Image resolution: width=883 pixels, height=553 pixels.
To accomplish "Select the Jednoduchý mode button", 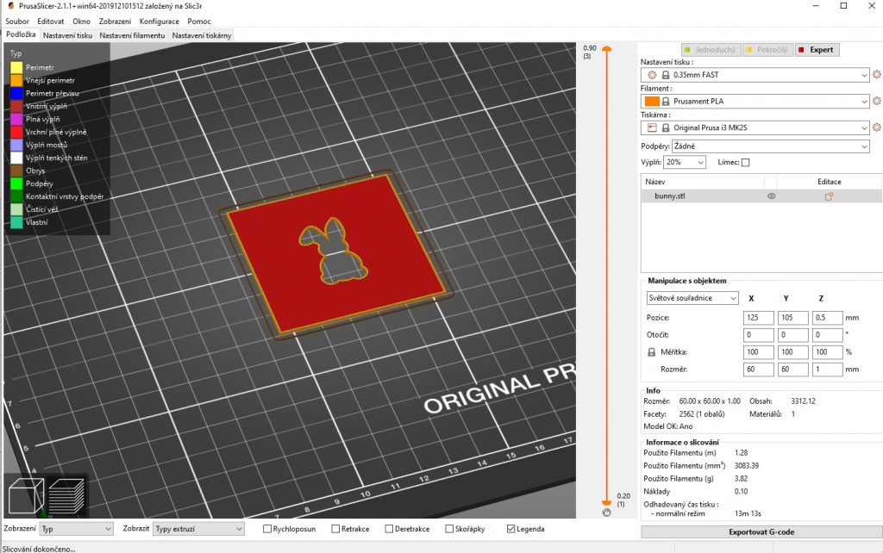I will [x=710, y=50].
